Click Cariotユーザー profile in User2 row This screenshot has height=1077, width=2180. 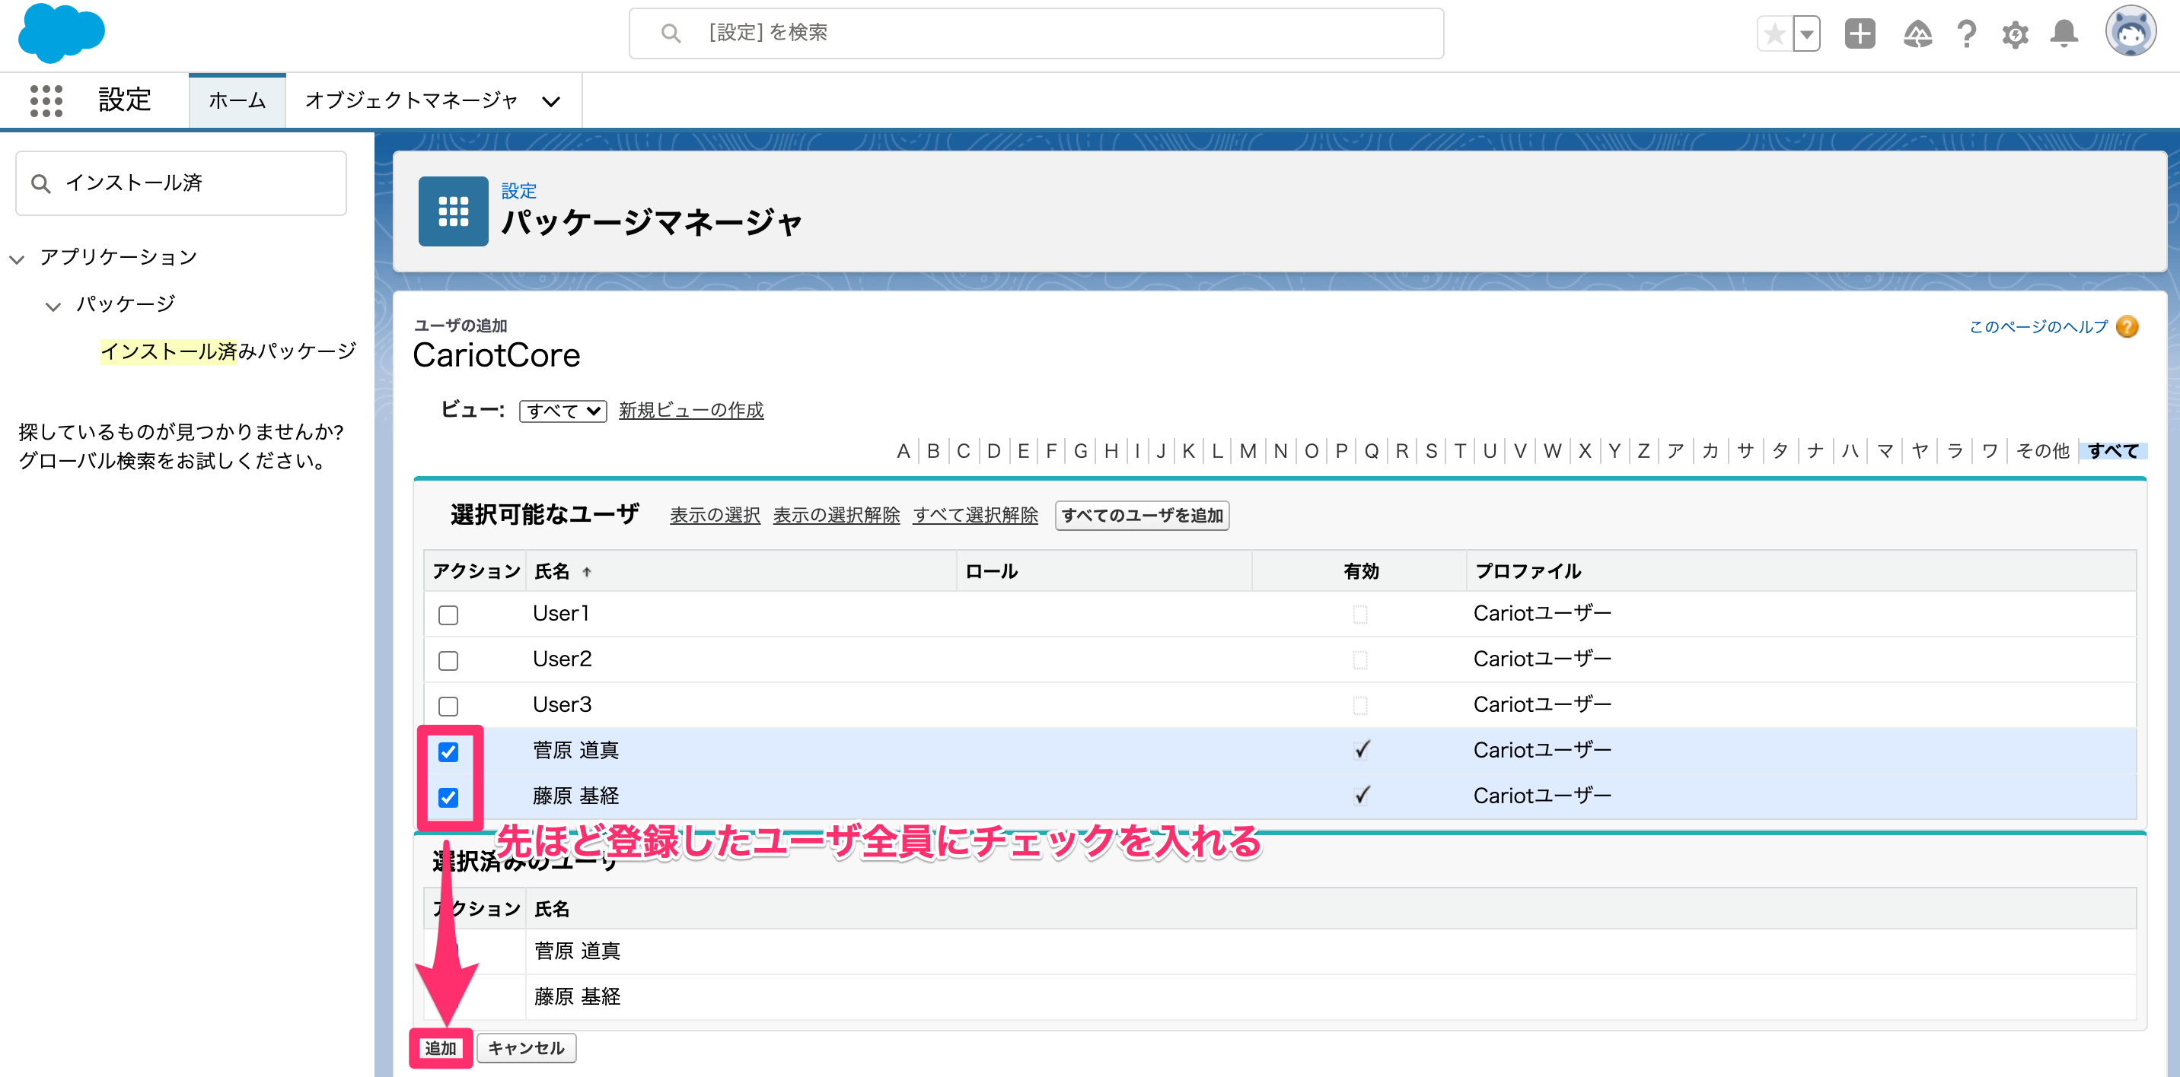click(x=1542, y=659)
